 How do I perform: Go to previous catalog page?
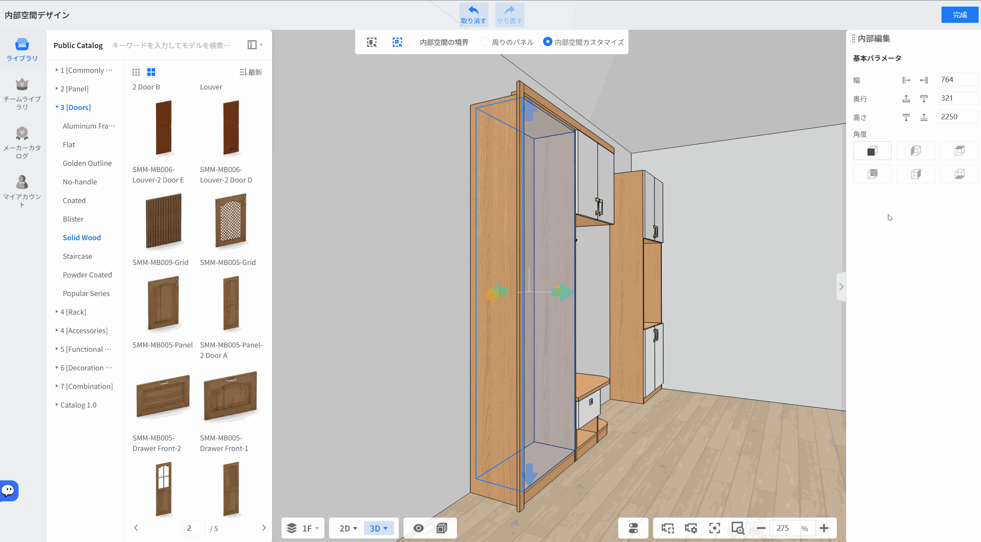tap(136, 528)
